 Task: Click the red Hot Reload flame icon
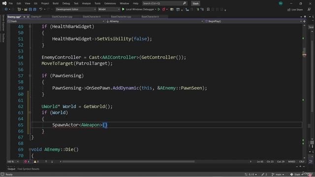pyautogui.click(x=164, y=9)
